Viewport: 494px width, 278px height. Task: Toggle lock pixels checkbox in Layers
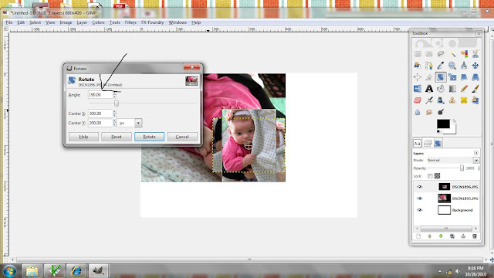[430, 176]
